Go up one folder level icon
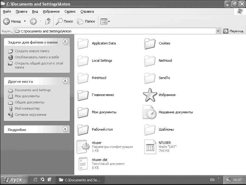 click(x=48, y=21)
